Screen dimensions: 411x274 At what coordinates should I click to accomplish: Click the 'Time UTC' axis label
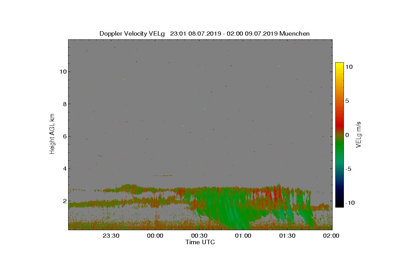200,242
